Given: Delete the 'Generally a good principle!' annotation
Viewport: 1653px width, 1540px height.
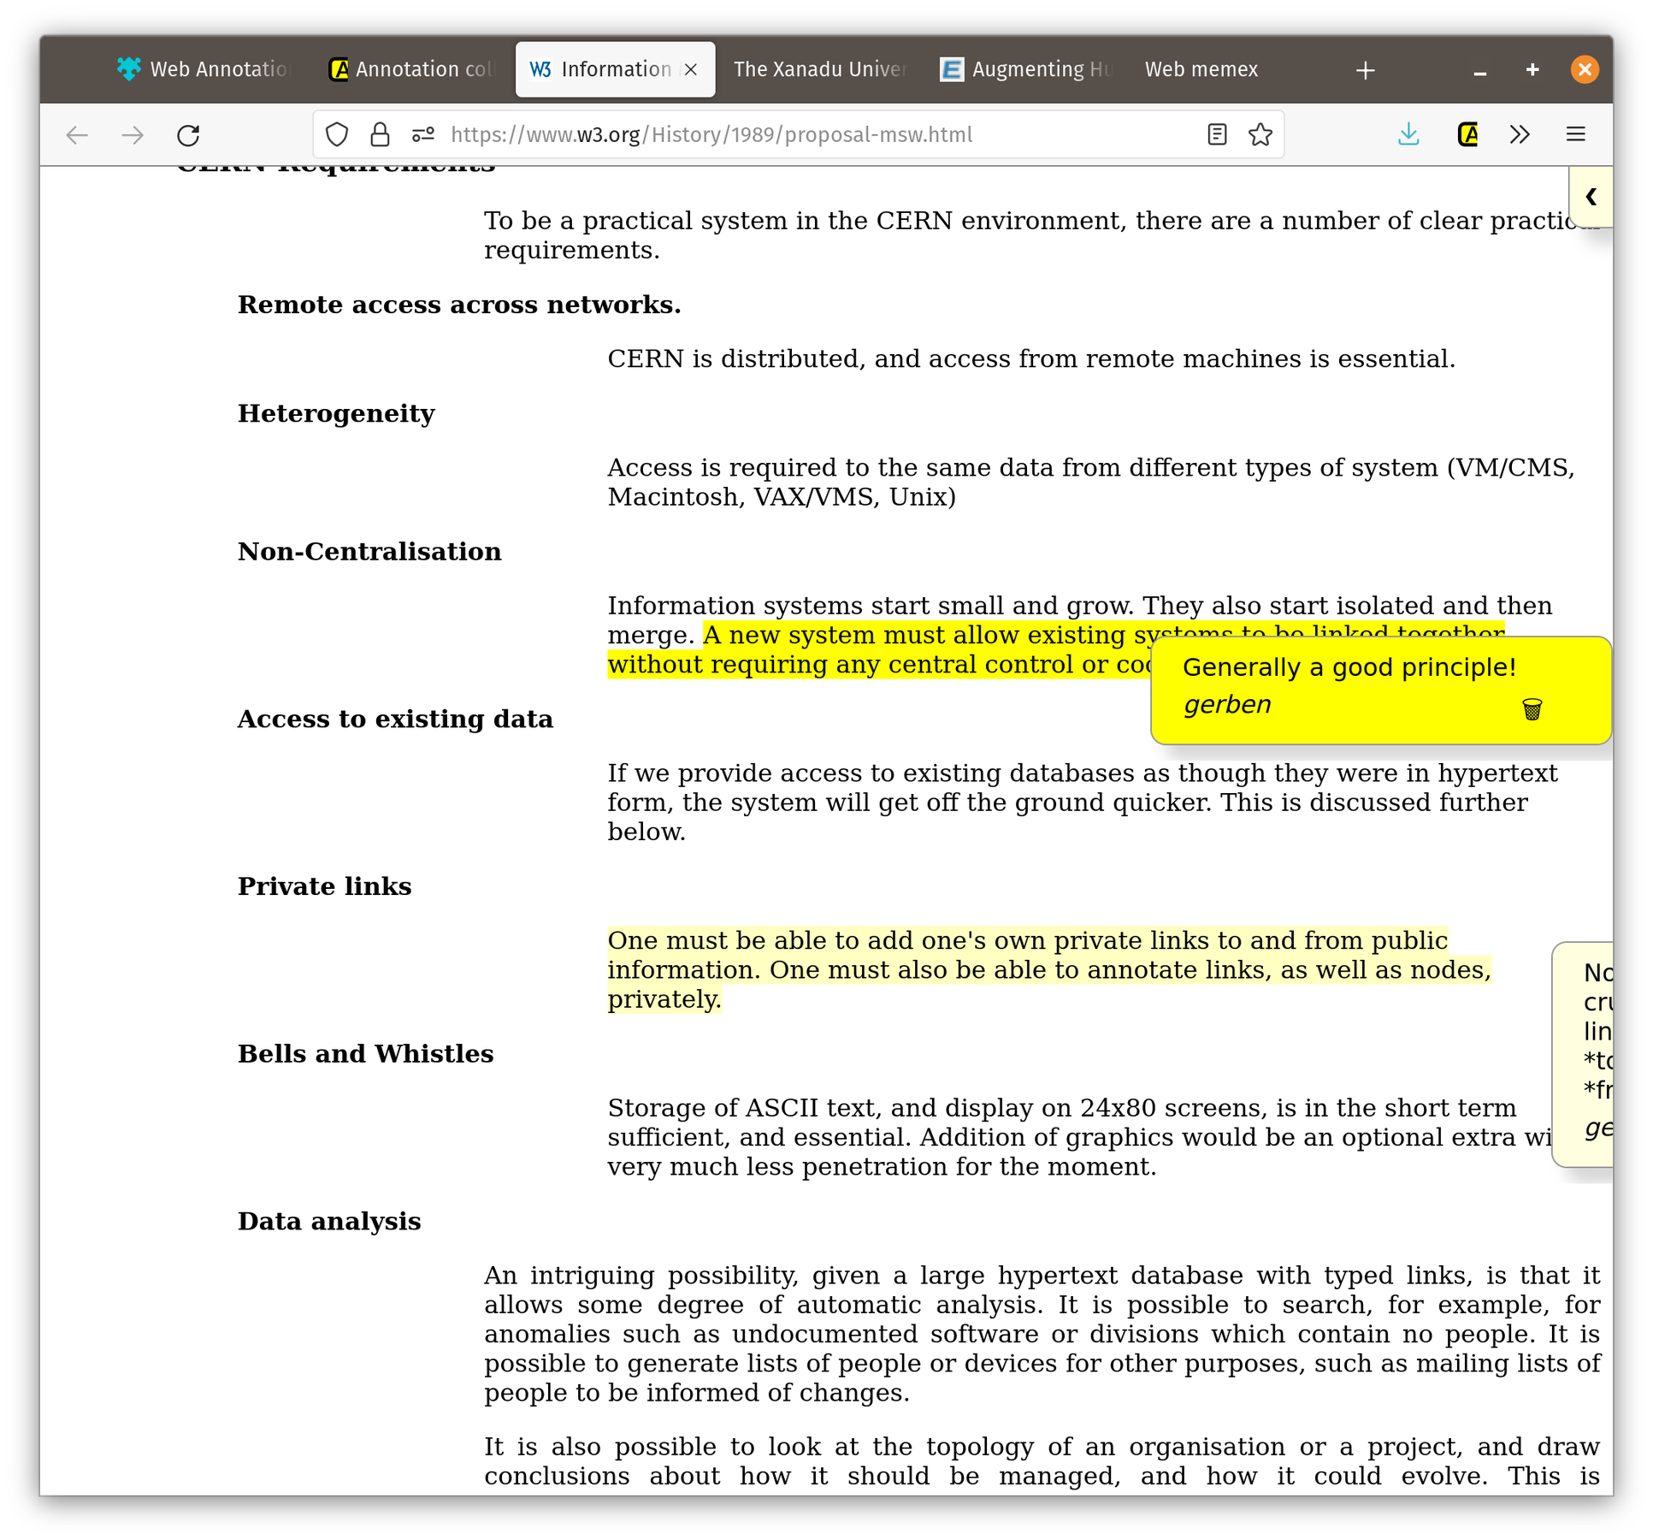Looking at the screenshot, I should (1532, 708).
